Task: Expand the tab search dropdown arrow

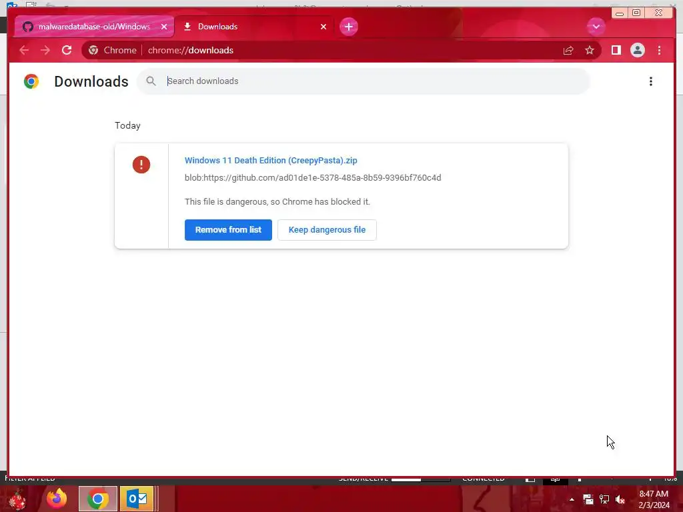Action: (596, 27)
